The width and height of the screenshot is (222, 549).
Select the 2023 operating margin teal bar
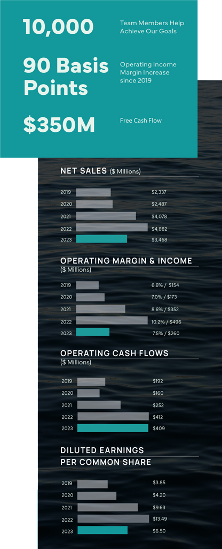tap(92, 332)
